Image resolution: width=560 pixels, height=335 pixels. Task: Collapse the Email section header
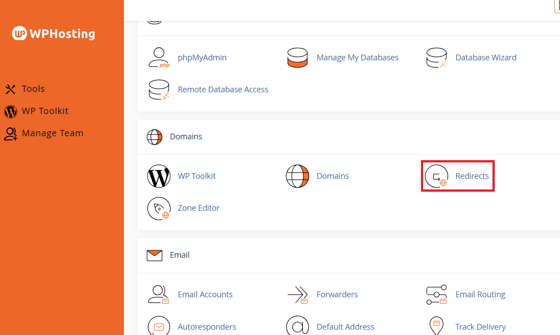(x=179, y=255)
